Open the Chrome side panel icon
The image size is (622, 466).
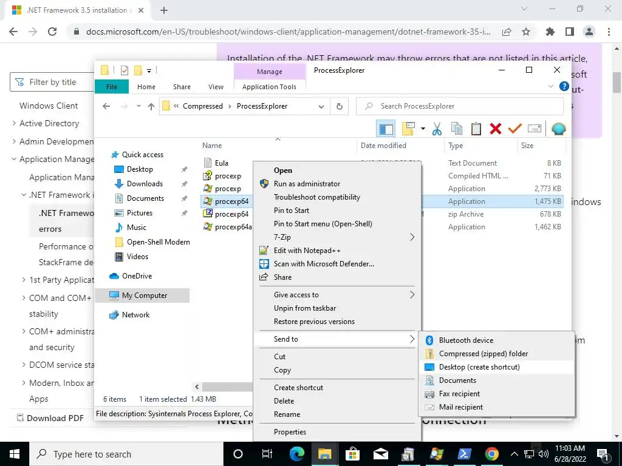coord(570,32)
